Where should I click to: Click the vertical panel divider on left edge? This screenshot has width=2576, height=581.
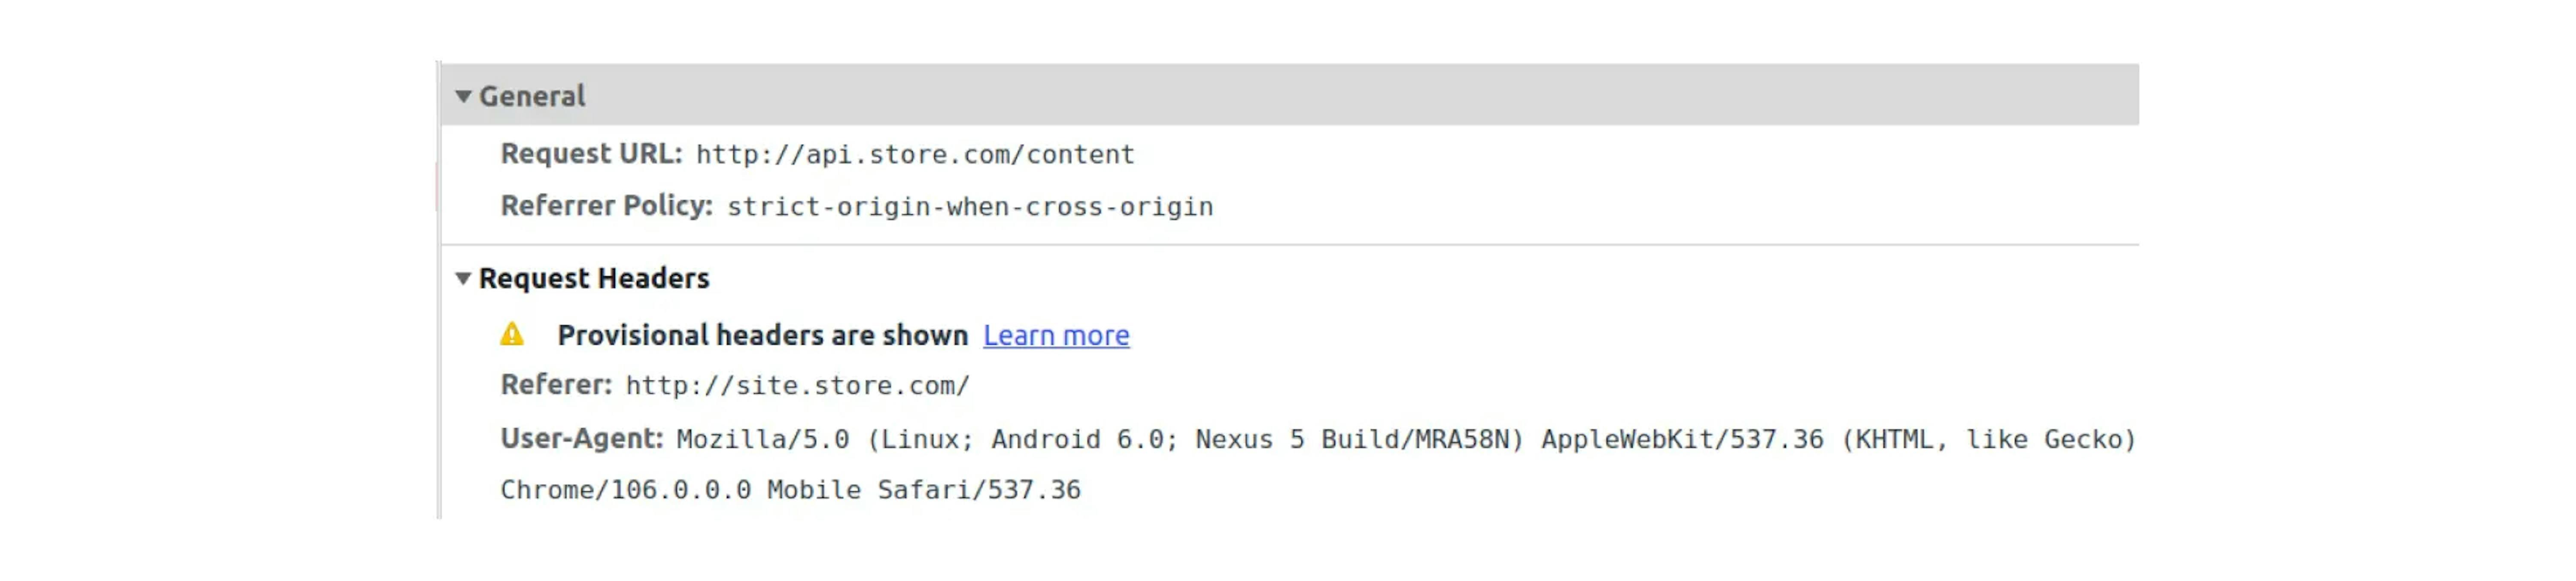(x=438, y=290)
